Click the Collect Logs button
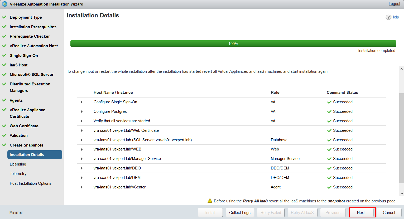Image resolution: width=404 pixels, height=219 pixels. (x=240, y=212)
